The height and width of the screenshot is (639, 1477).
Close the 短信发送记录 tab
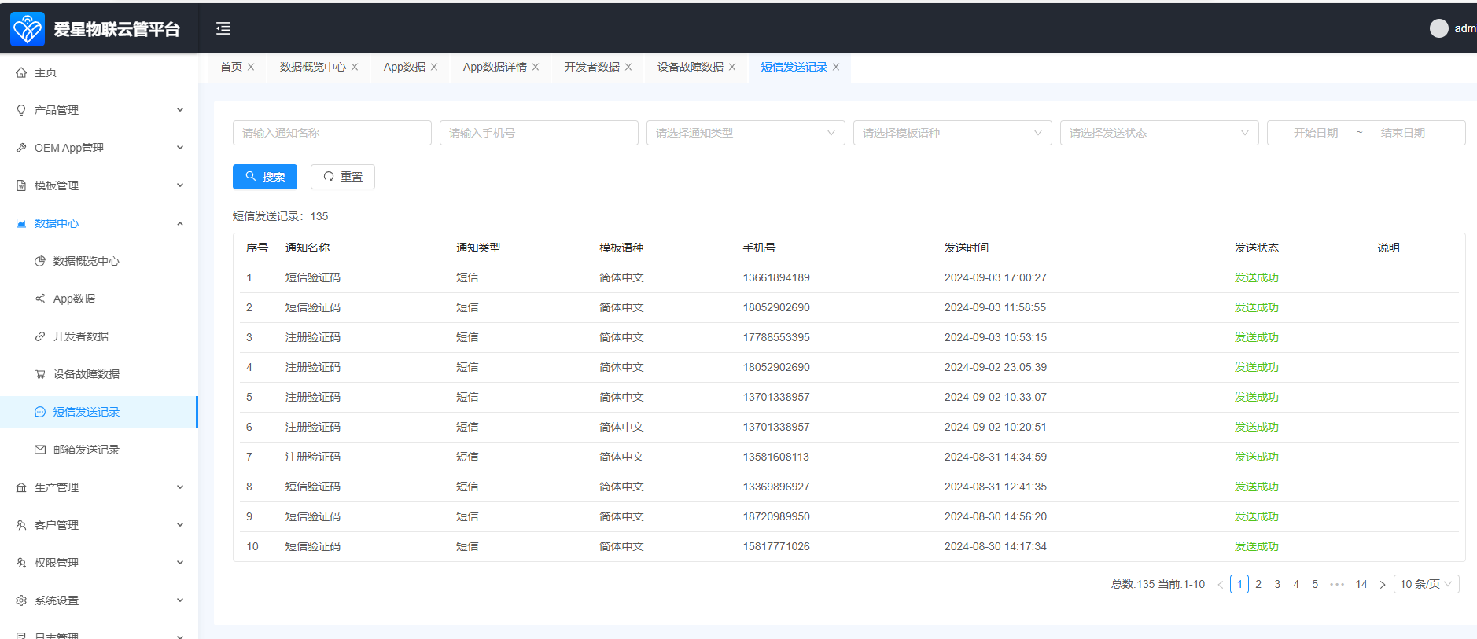coord(836,67)
